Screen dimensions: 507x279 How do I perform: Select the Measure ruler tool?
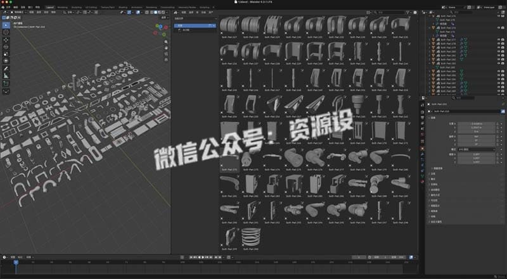(6, 75)
